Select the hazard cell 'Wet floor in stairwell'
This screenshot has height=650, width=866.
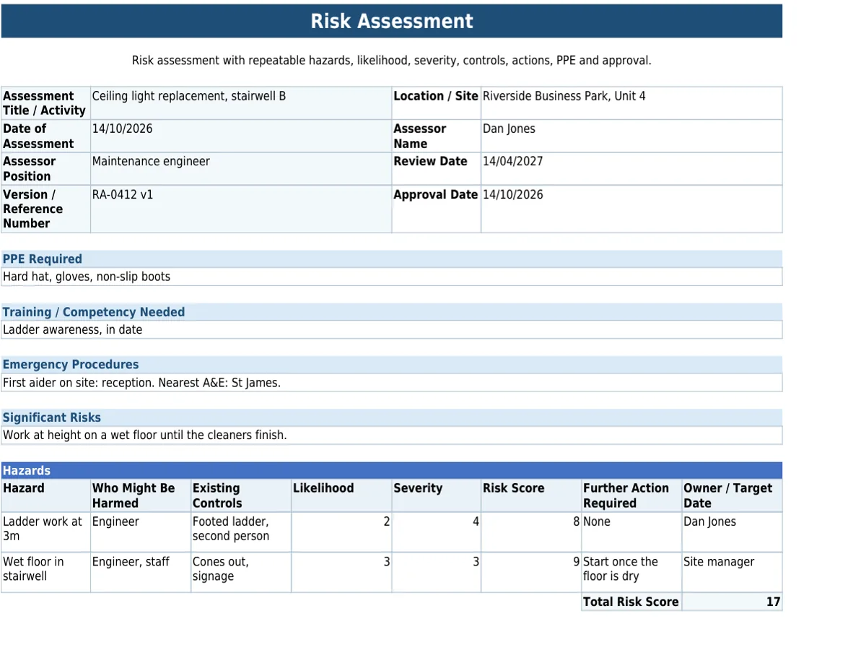45,572
